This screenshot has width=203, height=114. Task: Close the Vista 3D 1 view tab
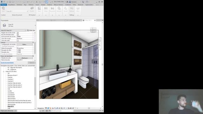tap(95, 20)
